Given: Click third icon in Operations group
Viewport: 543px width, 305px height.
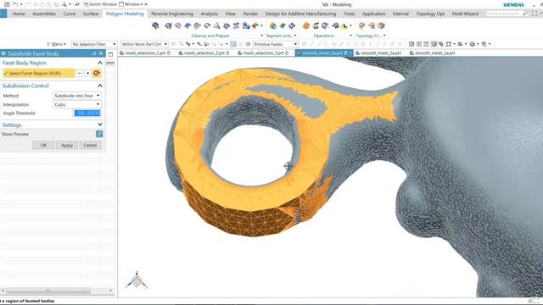Looking at the screenshot, I should (x=326, y=25).
